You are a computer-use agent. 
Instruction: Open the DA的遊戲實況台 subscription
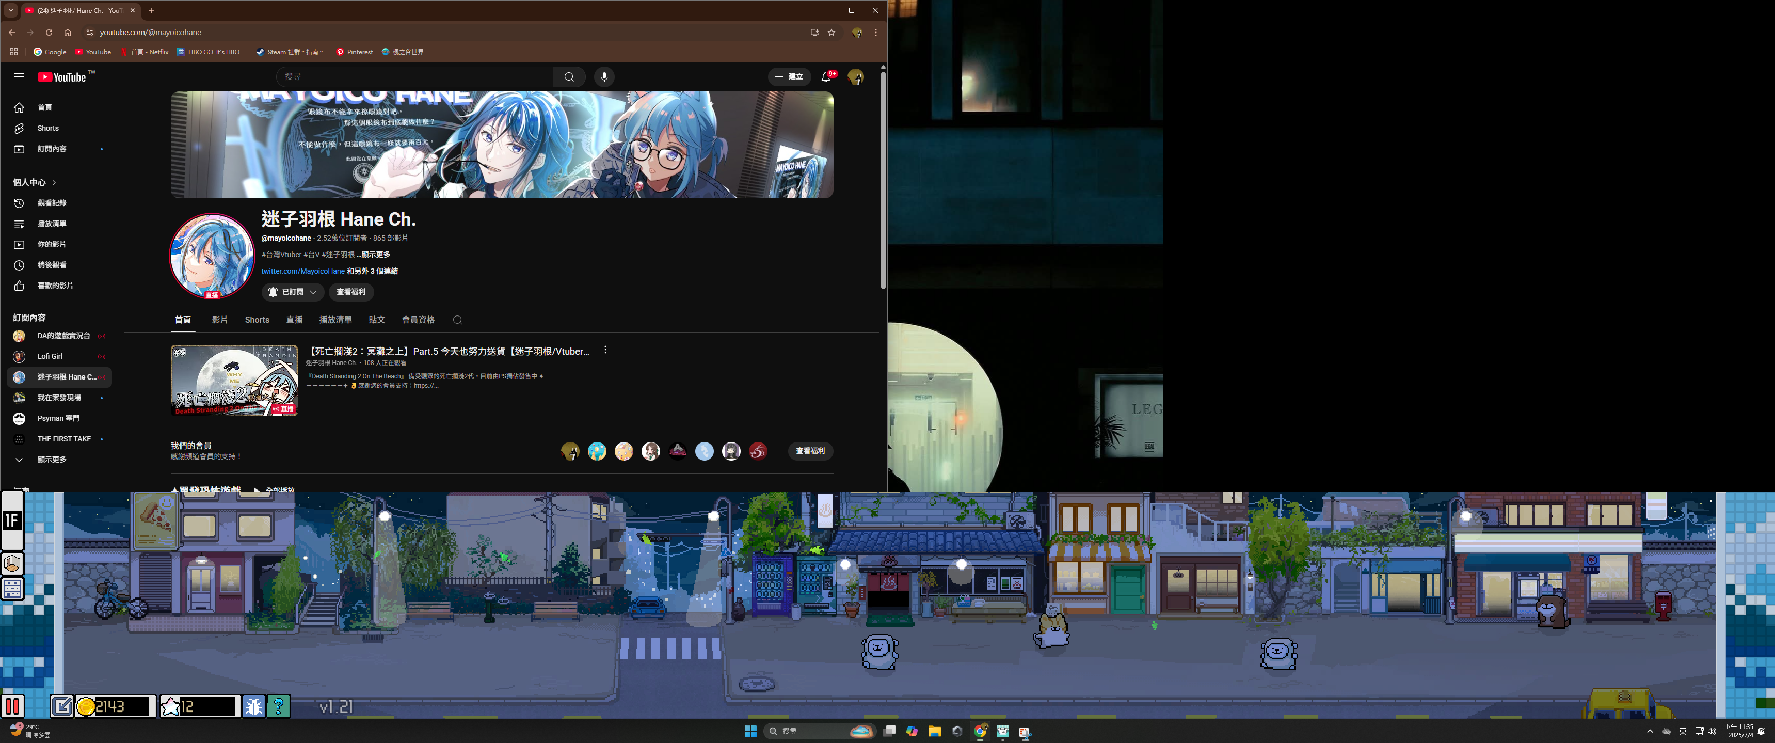(59, 336)
